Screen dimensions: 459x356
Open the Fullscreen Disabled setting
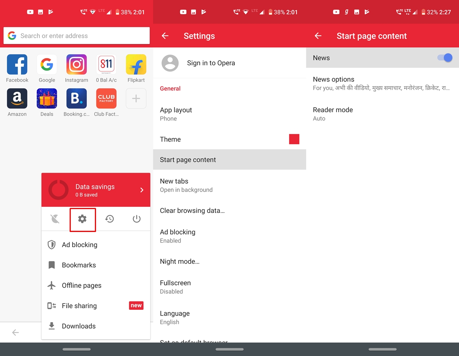(229, 287)
